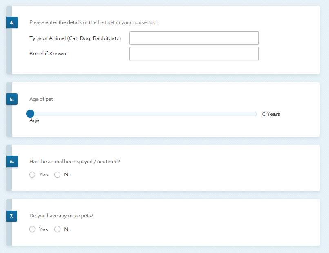The height and width of the screenshot is (253, 329).
Task: Click the spayed / neutered question text
Action: pyautogui.click(x=75, y=162)
